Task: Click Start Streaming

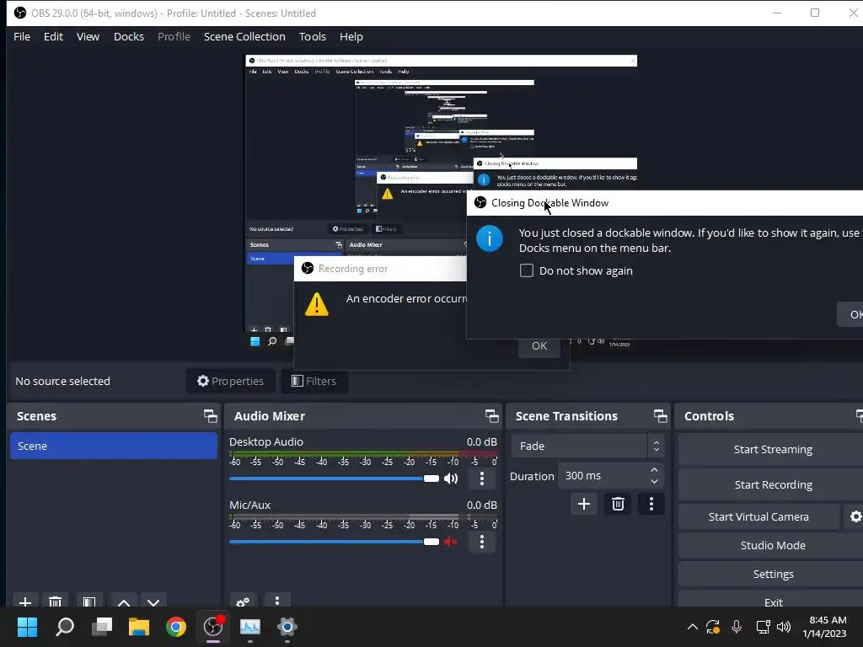Action: 773,449
